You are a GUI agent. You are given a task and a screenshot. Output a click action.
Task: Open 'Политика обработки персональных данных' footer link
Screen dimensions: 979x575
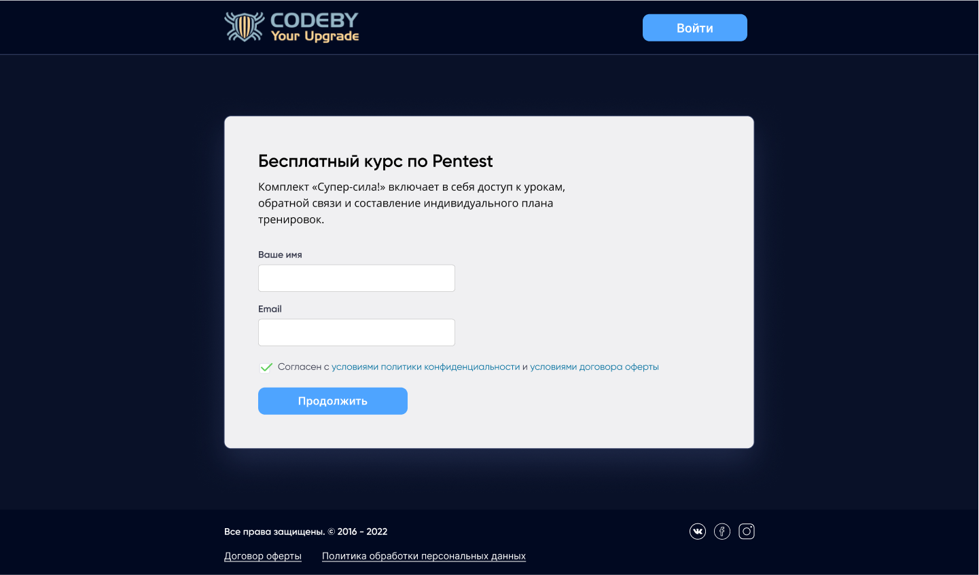[x=424, y=556]
